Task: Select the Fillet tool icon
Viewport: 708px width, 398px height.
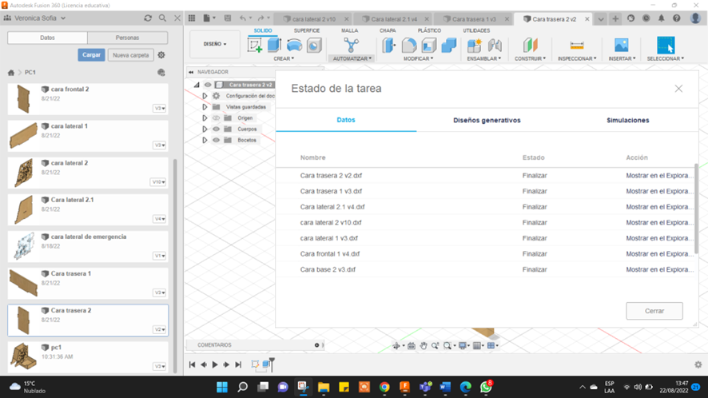Action: point(408,46)
